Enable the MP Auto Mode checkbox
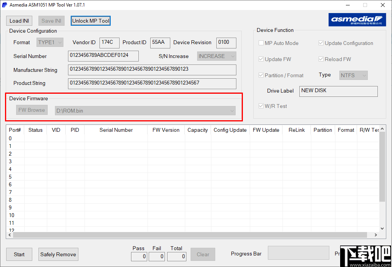 pyautogui.click(x=261, y=43)
